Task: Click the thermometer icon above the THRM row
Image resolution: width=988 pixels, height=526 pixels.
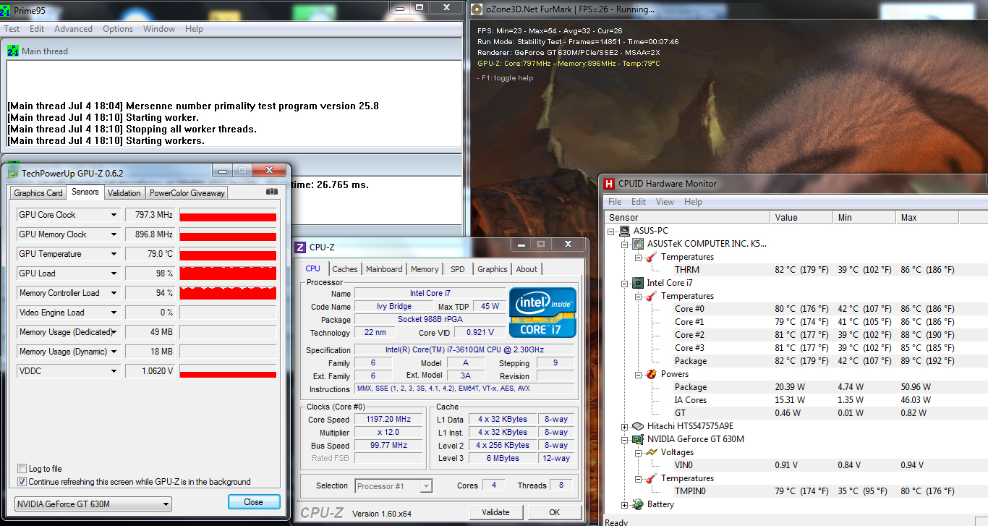Action: pos(651,257)
